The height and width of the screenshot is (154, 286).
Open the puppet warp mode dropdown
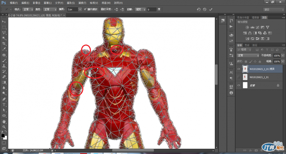pyautogui.click(x=28, y=9)
